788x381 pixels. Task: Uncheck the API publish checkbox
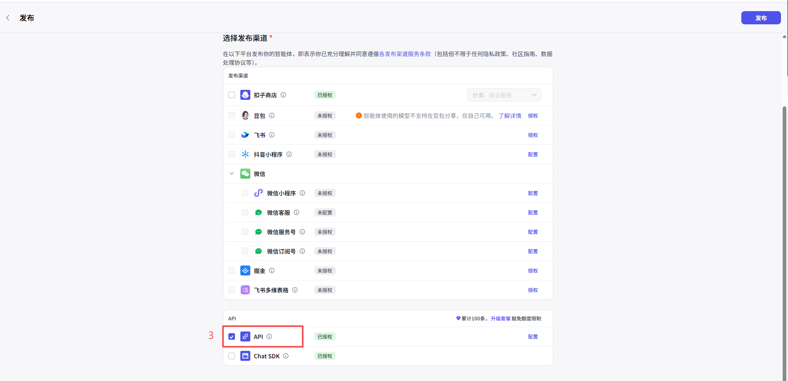(x=231, y=336)
